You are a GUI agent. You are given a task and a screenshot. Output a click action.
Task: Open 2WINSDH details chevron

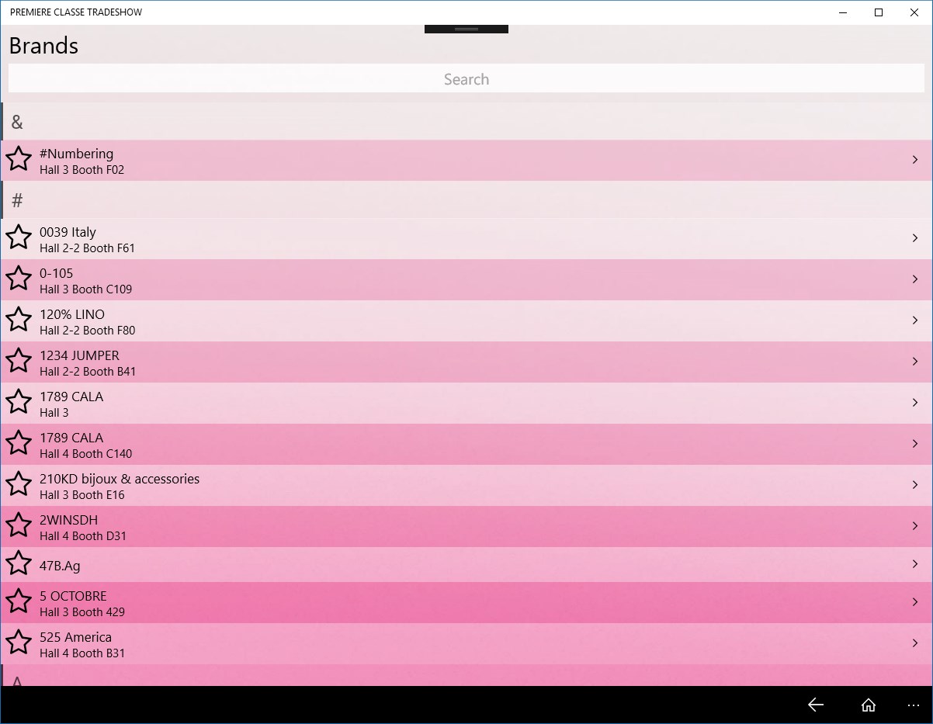tap(915, 526)
